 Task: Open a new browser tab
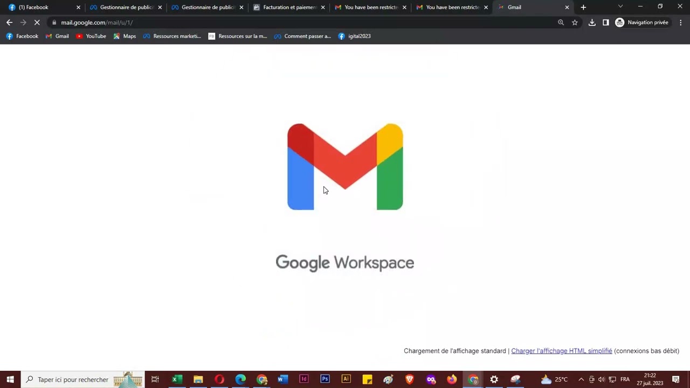pyautogui.click(x=583, y=8)
